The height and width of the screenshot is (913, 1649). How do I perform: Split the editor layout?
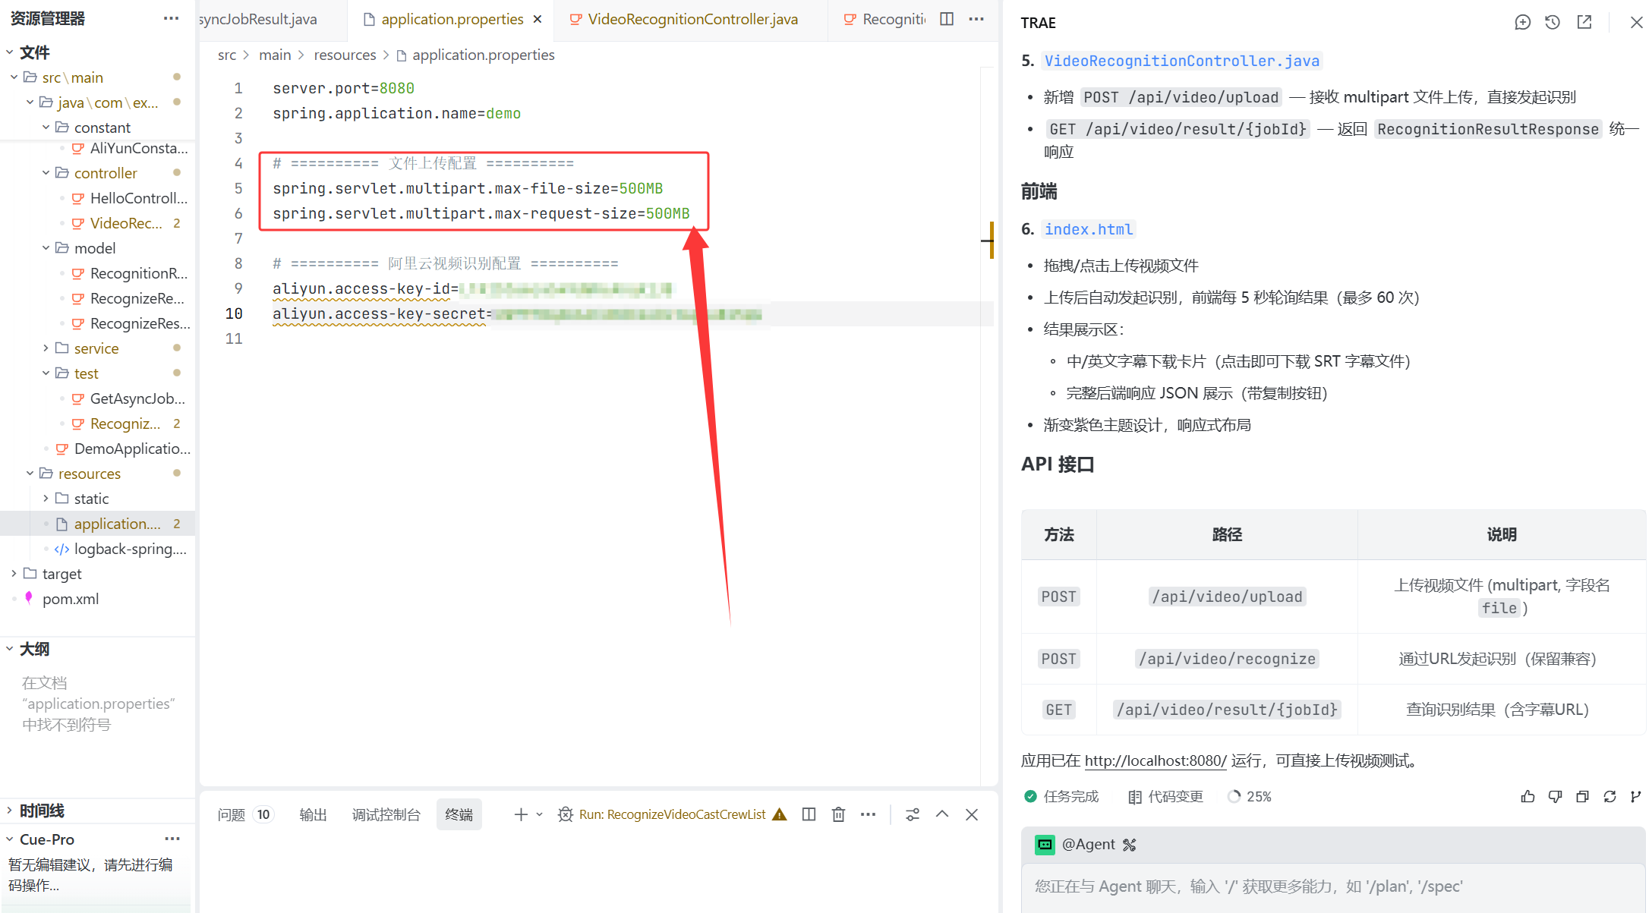pos(947,19)
